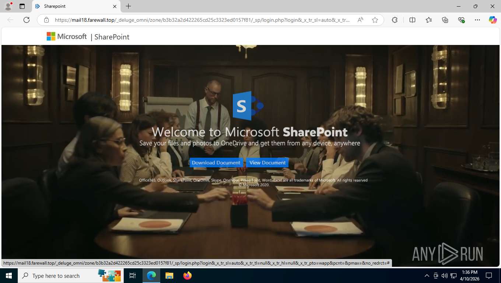Screen dimensions: 501x283
Task: Open the Windows Start menu
Action: pyautogui.click(x=9, y=276)
